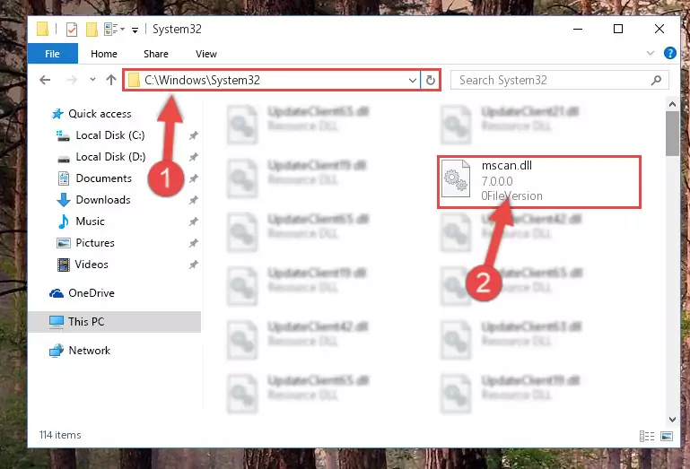Switch to the Home ribbon tab

pos(104,54)
